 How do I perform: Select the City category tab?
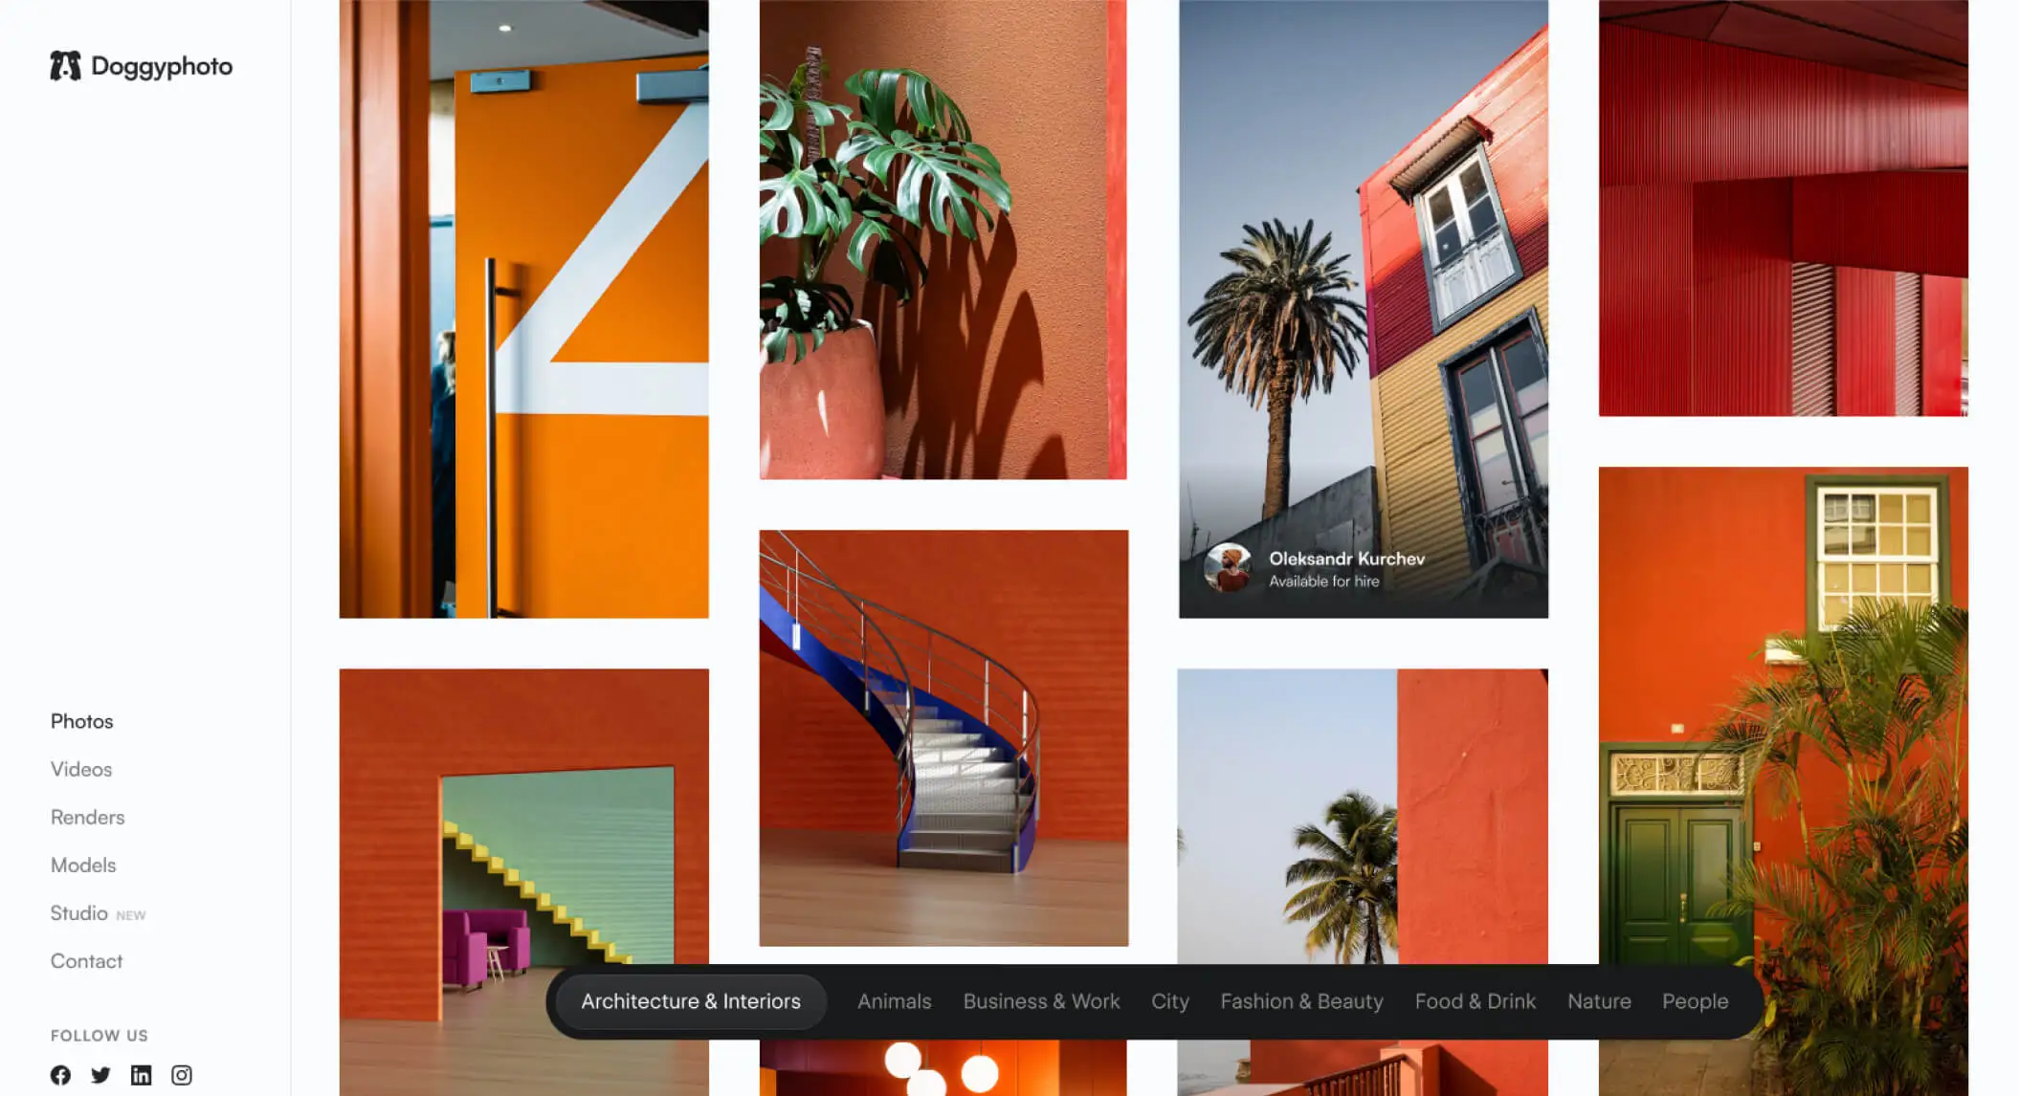coord(1168,1000)
